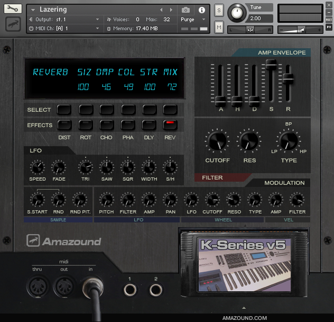This screenshot has height=322, width=334.
Task: Go to the next instrument preset arrow
Action: pyautogui.click(x=171, y=10)
